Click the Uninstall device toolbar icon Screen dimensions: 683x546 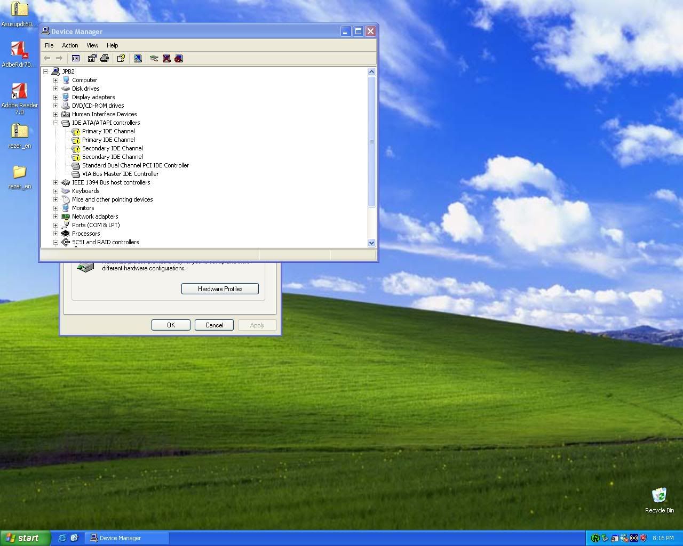[x=166, y=58]
